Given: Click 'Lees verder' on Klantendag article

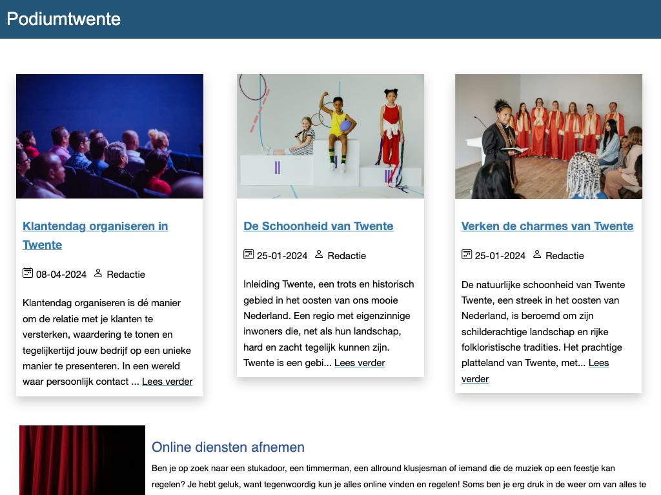Looking at the screenshot, I should 167,382.
